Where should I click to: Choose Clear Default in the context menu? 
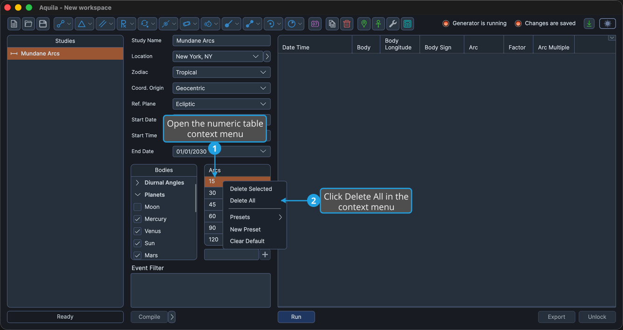pyautogui.click(x=247, y=241)
